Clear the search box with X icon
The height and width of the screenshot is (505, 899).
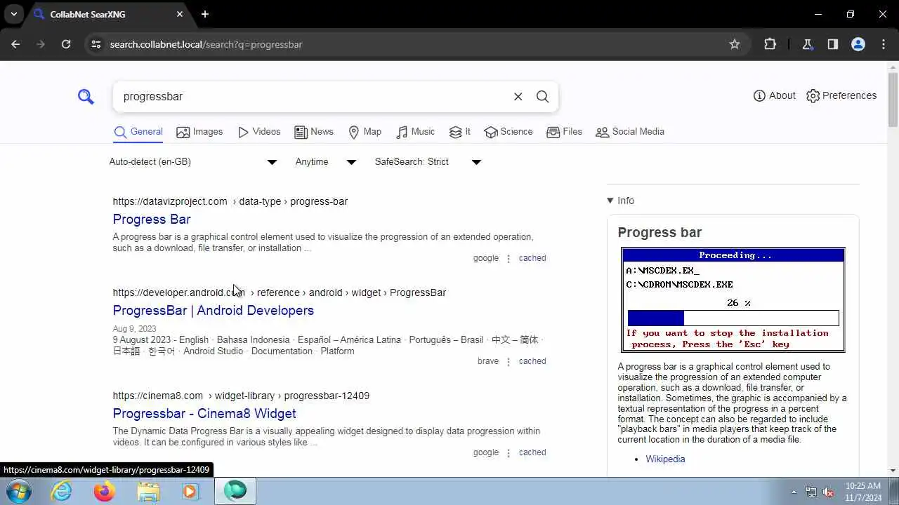pyautogui.click(x=518, y=97)
